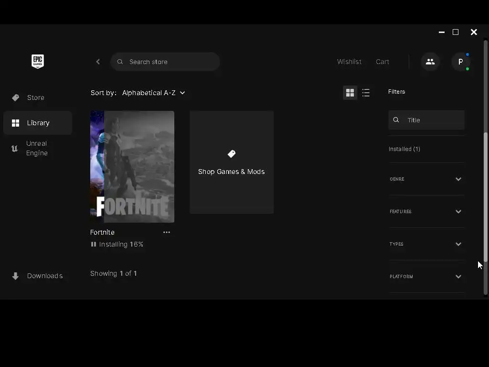Click the Unreal Engine logo icon
Viewport: 489px width, 367px height.
15,148
